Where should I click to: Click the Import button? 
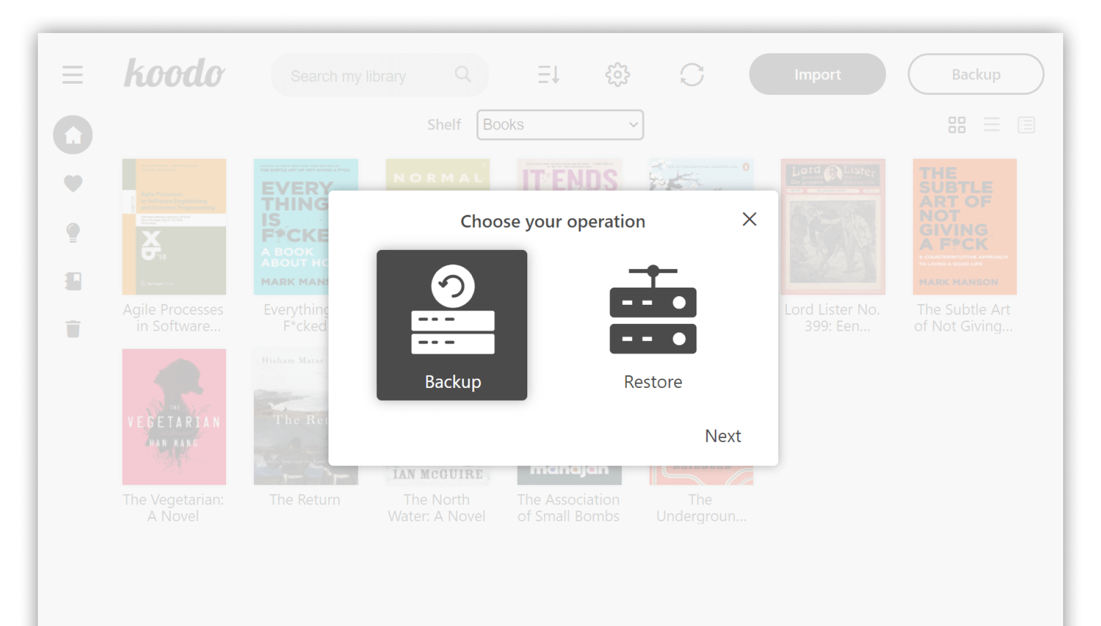coord(817,75)
